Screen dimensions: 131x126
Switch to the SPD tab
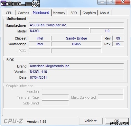click(x=74, y=13)
